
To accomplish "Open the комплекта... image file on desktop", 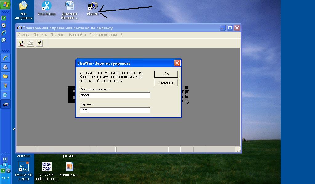I will (70, 167).
